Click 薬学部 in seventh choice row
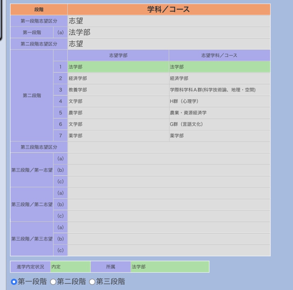Image resolution: width=293 pixels, height=290 pixels. pos(118,136)
